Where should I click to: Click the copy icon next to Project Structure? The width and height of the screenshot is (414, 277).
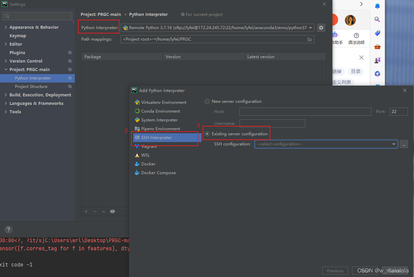(x=70, y=87)
